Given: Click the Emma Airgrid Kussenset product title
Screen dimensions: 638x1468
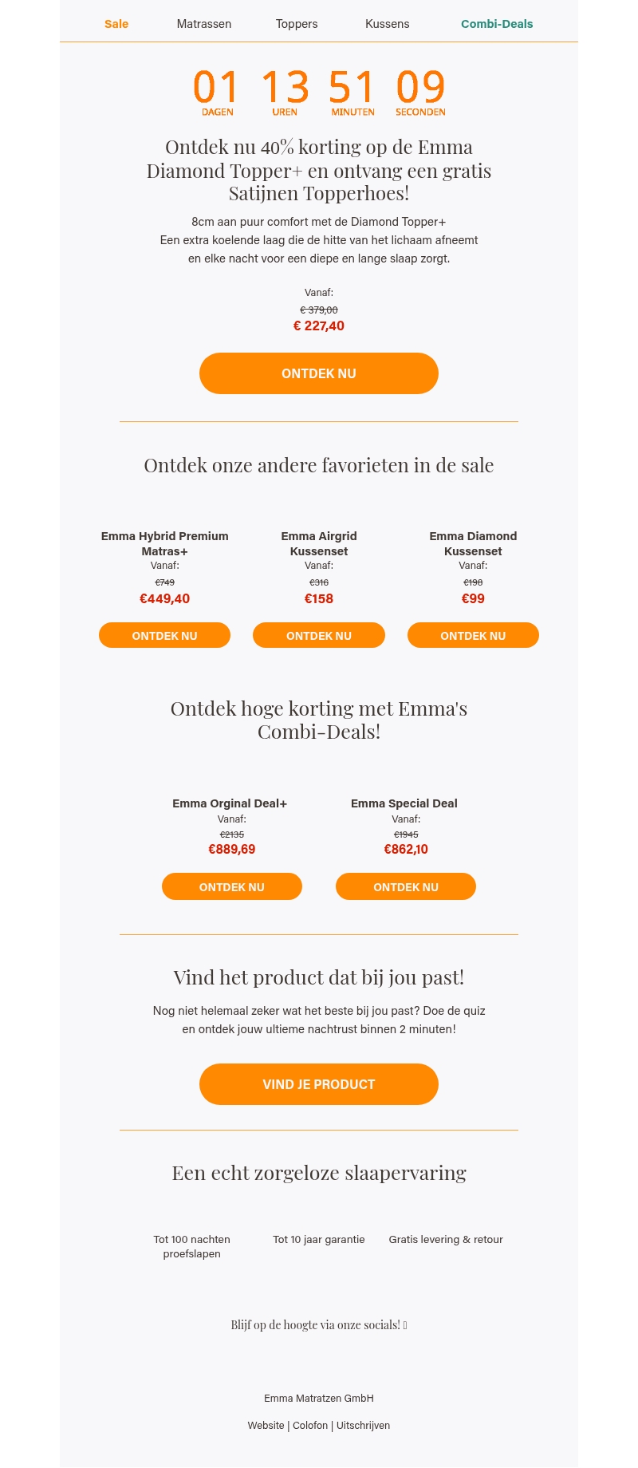Looking at the screenshot, I should click(319, 543).
